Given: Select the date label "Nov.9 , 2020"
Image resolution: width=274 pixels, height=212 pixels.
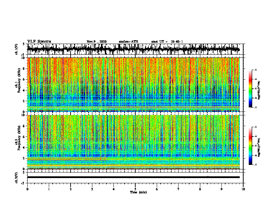Looking at the screenshot, I should point(97,42).
